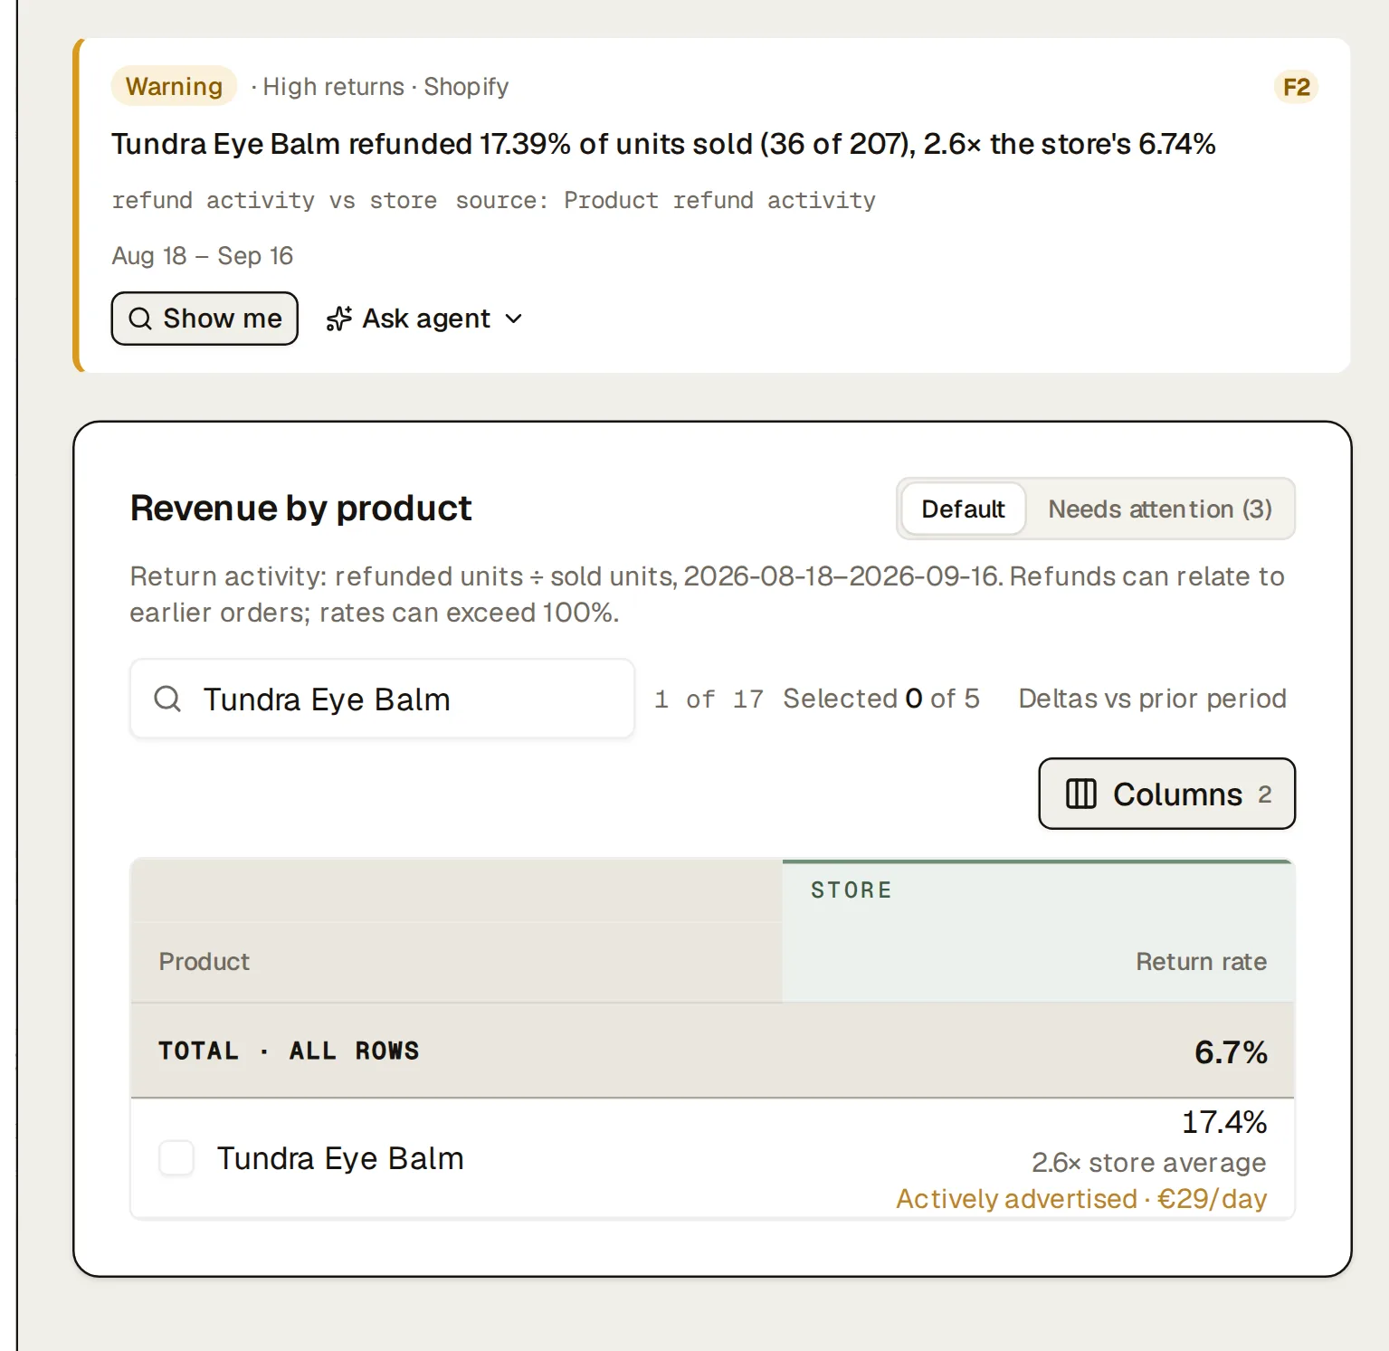Sort by the Return rate column header

tap(1201, 961)
